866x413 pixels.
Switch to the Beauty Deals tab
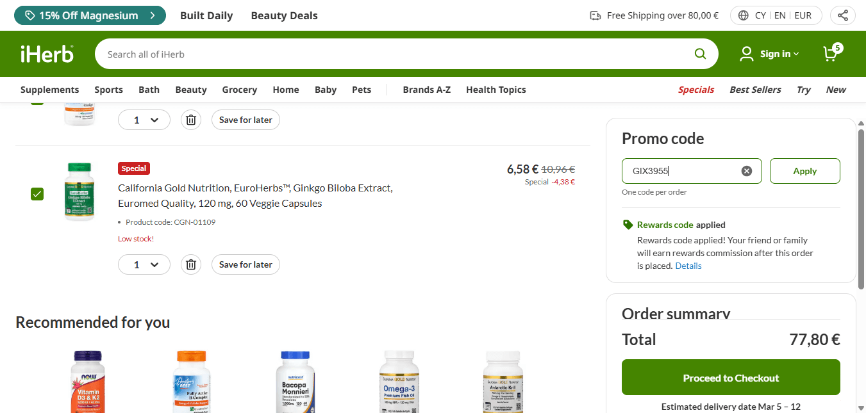point(284,15)
